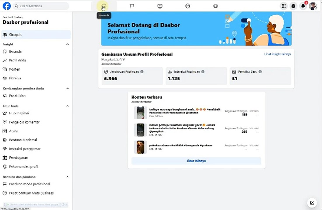Open Panduan mode profesional
The image size is (322, 210).
(36, 184)
